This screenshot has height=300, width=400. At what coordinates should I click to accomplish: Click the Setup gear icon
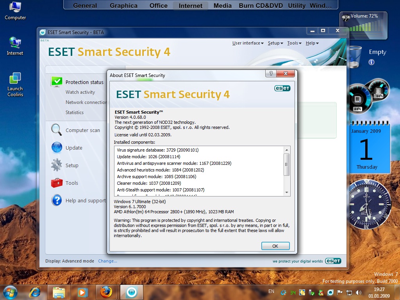coord(56,165)
